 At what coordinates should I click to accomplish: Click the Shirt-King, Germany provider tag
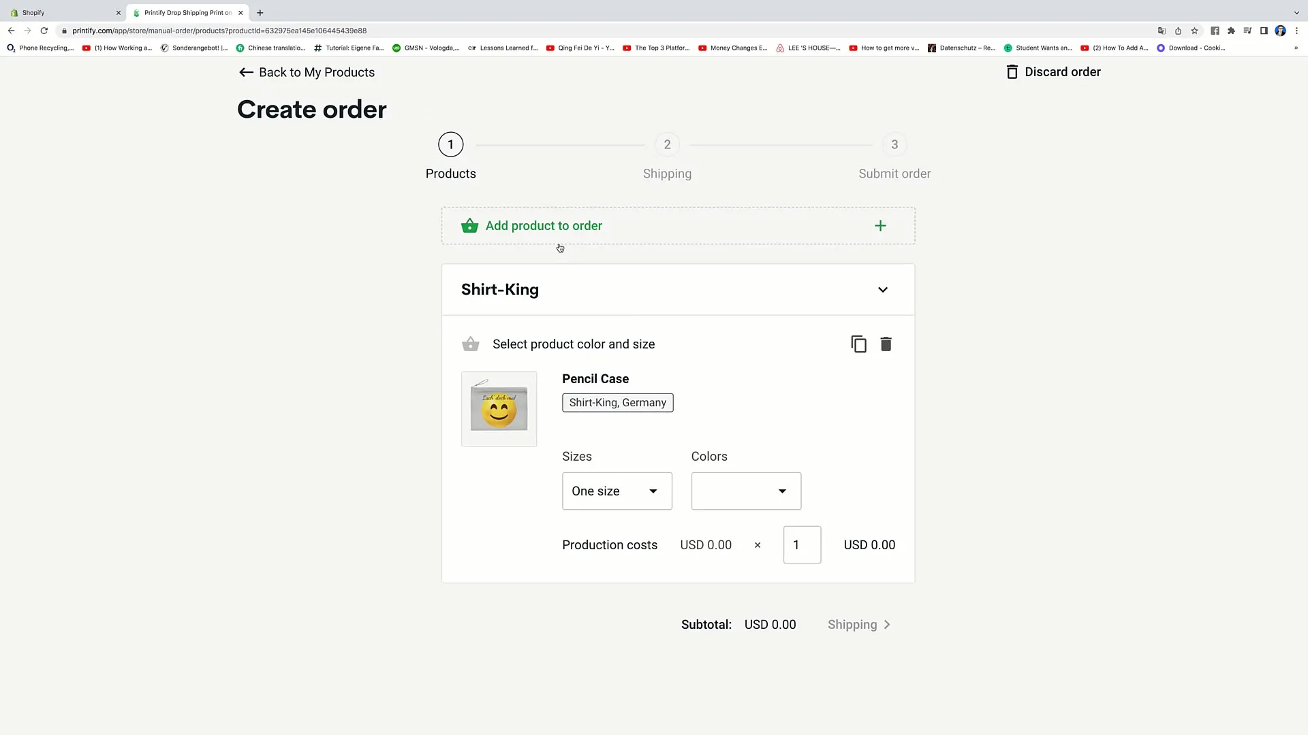pos(617,403)
